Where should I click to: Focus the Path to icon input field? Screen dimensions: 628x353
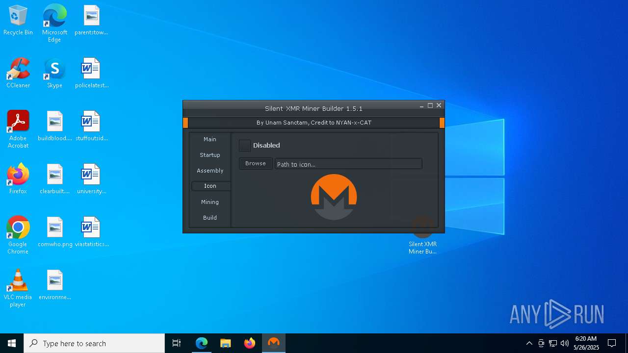point(348,164)
